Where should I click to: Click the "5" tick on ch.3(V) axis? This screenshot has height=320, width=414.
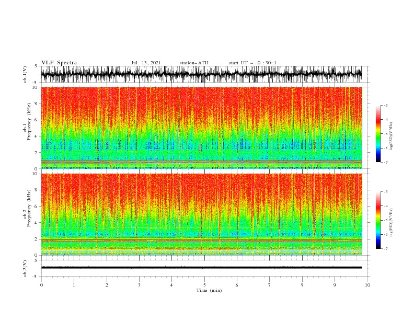[36, 260]
